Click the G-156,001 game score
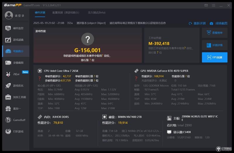 (x=87, y=50)
